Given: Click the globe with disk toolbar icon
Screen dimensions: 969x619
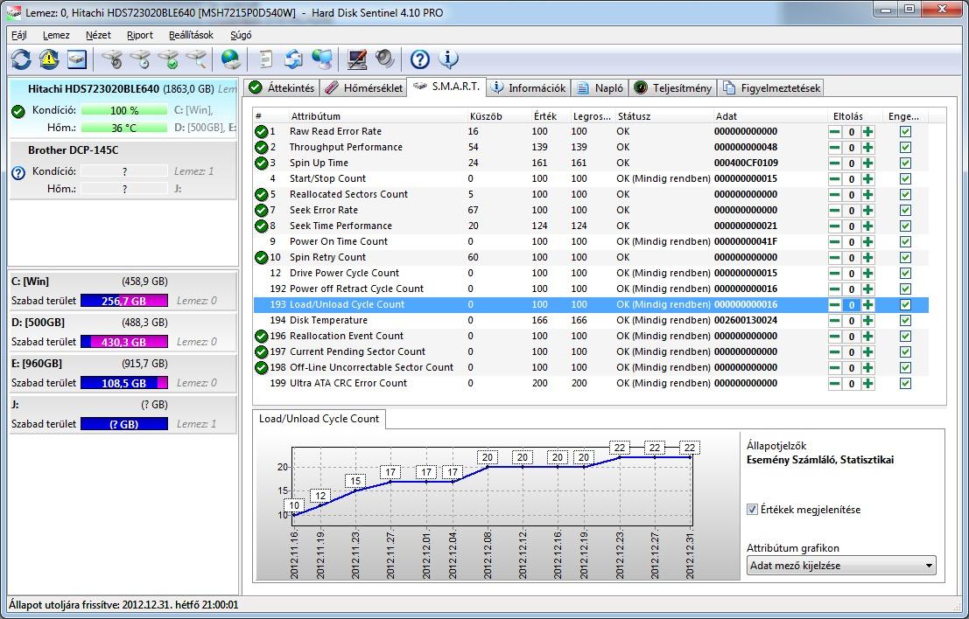Looking at the screenshot, I should pos(230,59).
